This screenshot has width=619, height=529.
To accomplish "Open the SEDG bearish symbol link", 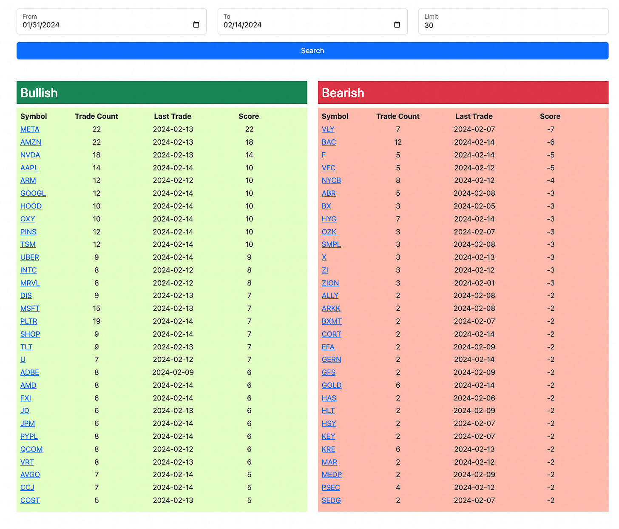I will tap(331, 500).
